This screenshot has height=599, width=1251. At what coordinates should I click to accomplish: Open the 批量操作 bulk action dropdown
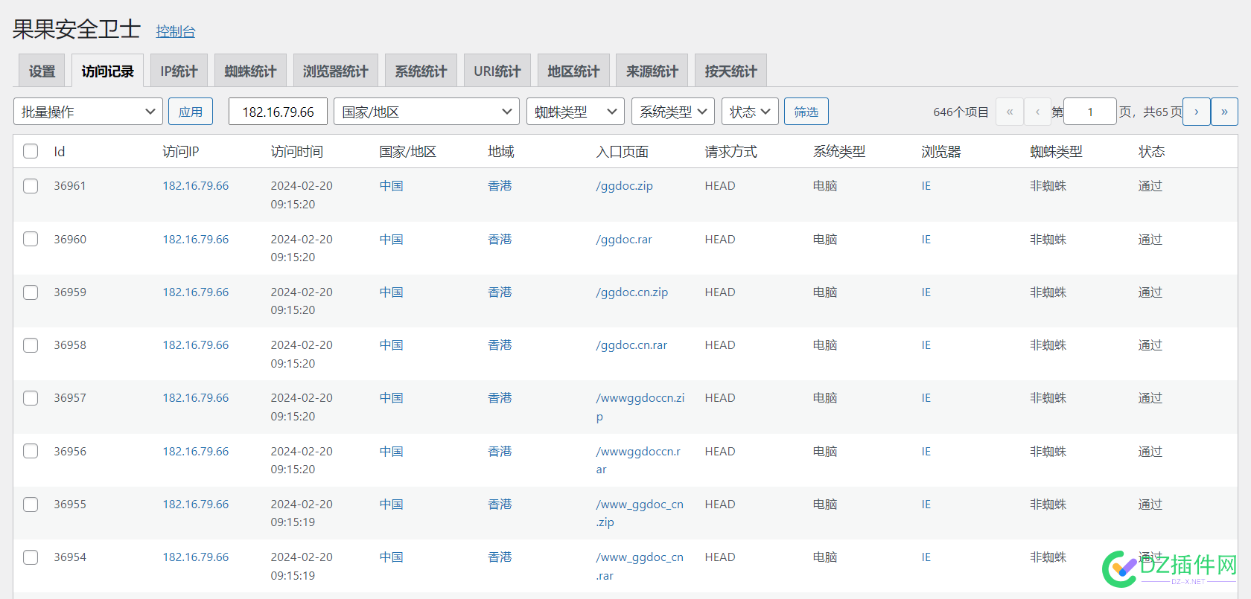pyautogui.click(x=88, y=112)
